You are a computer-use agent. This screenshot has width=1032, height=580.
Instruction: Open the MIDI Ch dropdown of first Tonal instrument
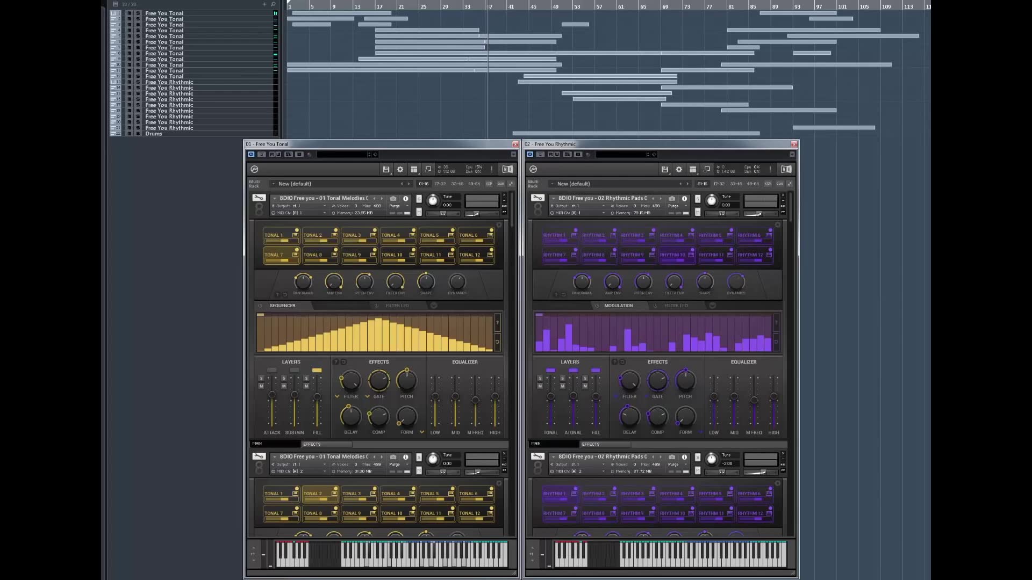324,213
